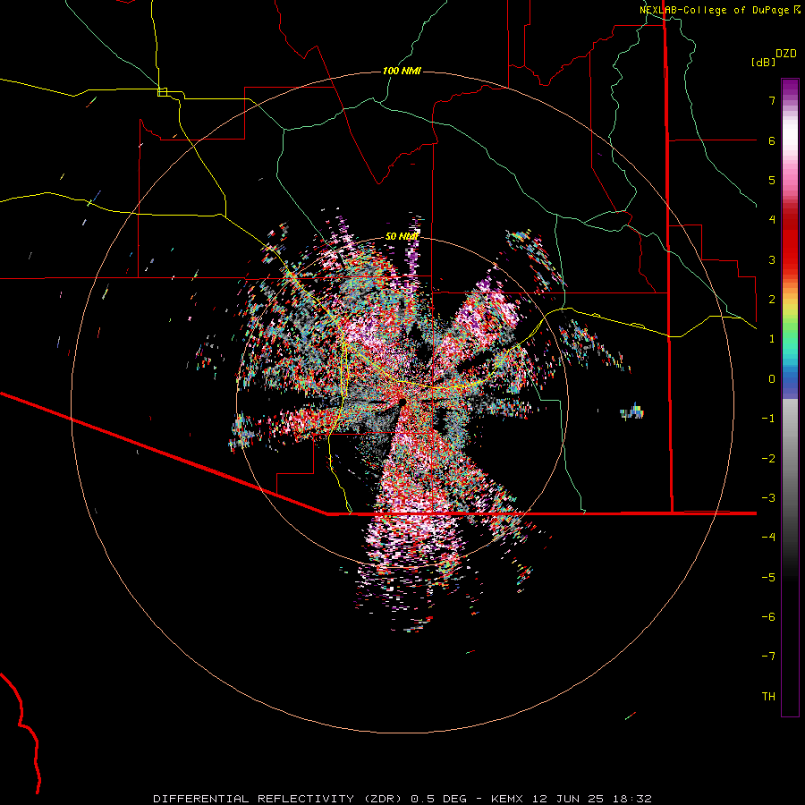Viewport: 805px width, 805px height.
Task: Click the 0.5 DEG elevation text
Action: [x=439, y=799]
